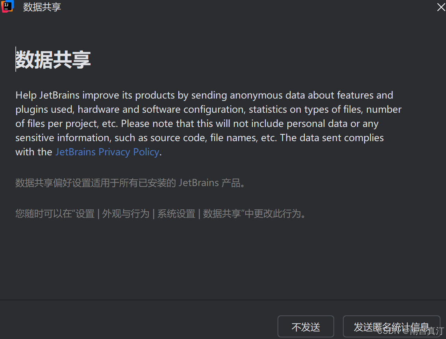446x339 pixels.
Task: Click the 数据共享 title bar label
Action: 42,7
